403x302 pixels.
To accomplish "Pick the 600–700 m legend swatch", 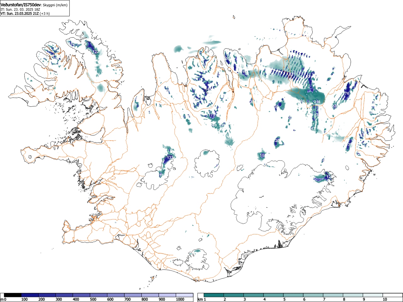I will tap(116, 295).
